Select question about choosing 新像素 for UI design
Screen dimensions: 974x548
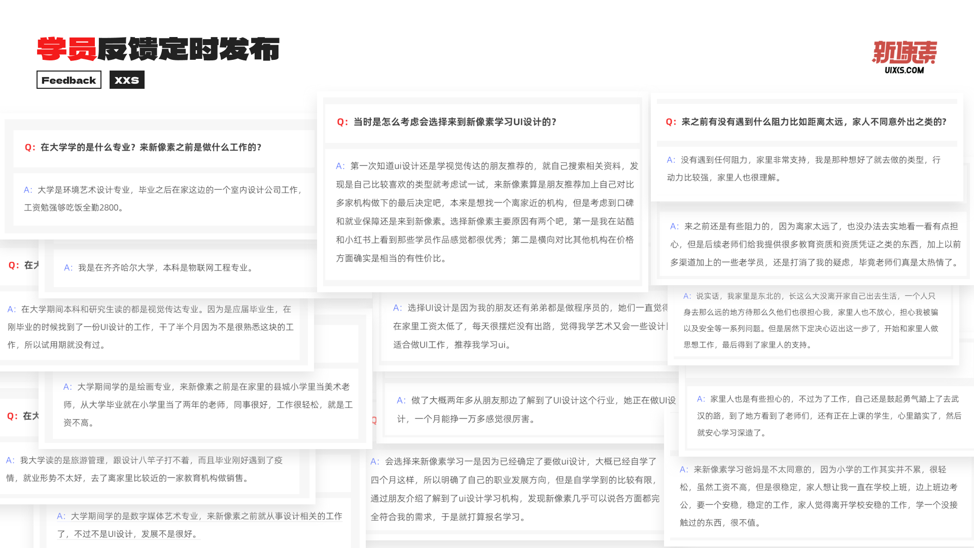coord(446,122)
